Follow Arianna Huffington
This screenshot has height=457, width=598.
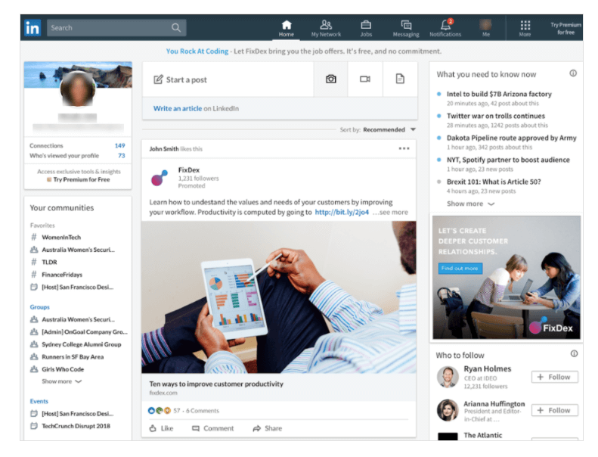pos(554,410)
